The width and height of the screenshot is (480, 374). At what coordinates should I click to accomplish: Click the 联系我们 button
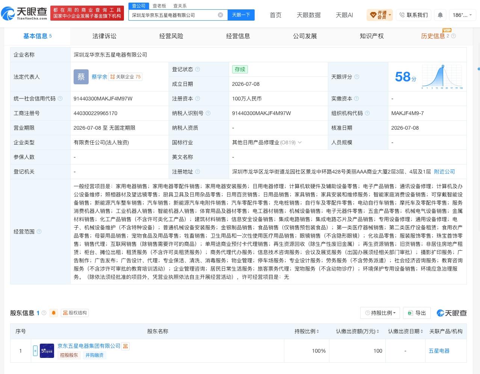[413, 15]
